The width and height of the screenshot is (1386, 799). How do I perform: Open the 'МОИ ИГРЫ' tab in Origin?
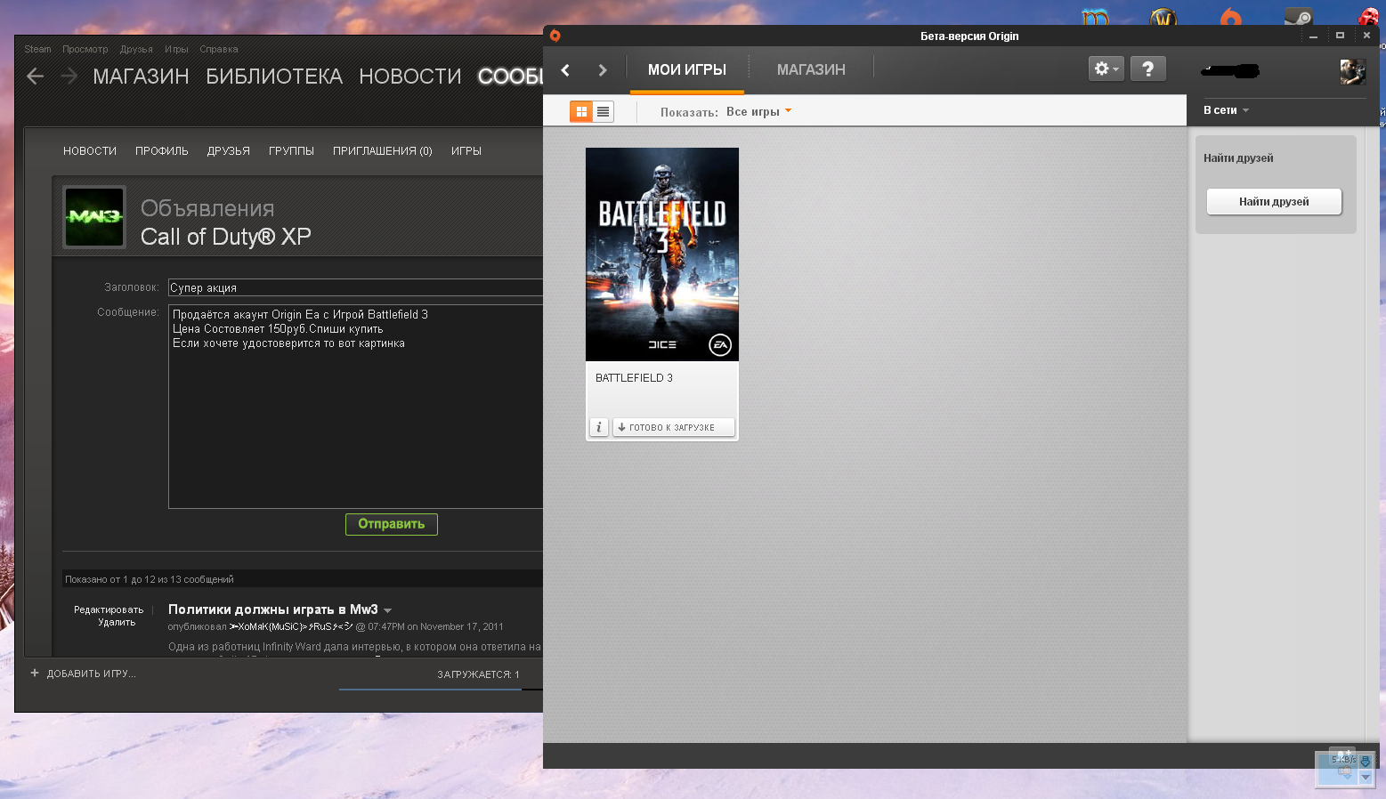(x=686, y=69)
